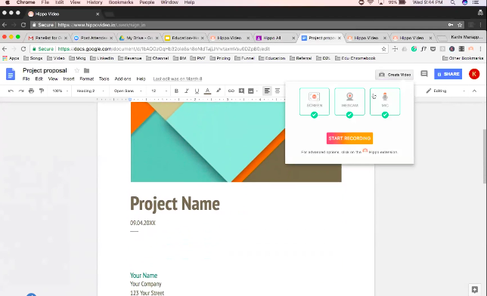Open the Other Bookmarks folder

tap(463, 58)
